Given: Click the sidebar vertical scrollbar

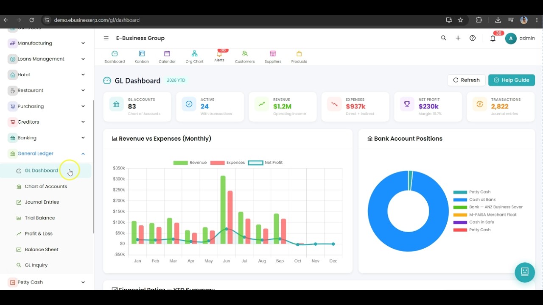Looking at the screenshot, I should pos(93,167).
